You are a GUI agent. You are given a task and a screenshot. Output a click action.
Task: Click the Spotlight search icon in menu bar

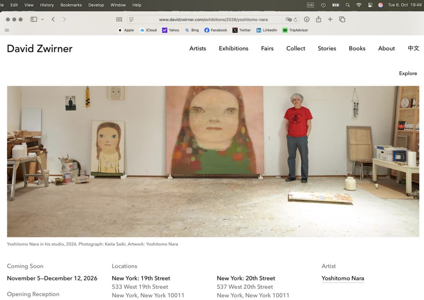tap(348, 5)
